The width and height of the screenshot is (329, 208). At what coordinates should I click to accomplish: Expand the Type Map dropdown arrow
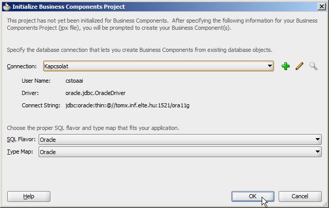tap(318, 152)
